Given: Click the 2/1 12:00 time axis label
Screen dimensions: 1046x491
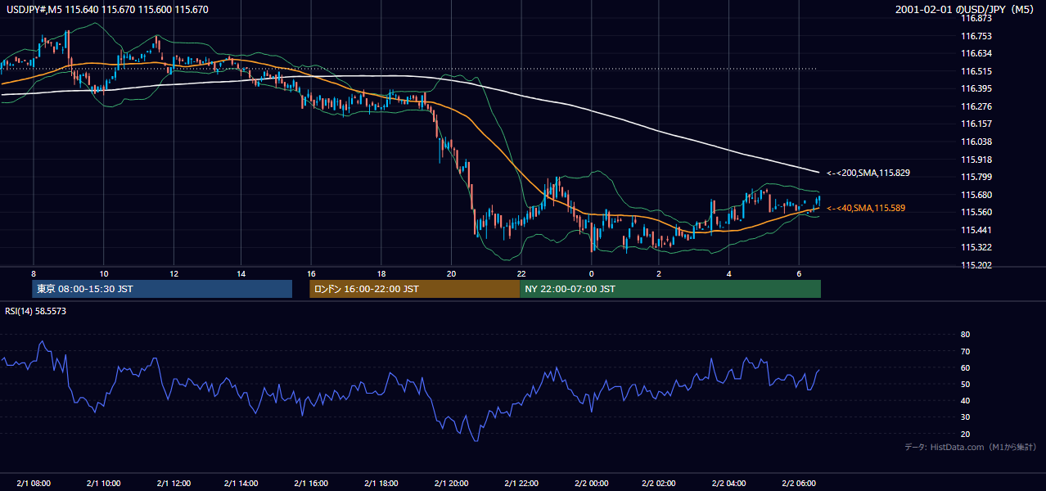Looking at the screenshot, I should coord(173,484).
